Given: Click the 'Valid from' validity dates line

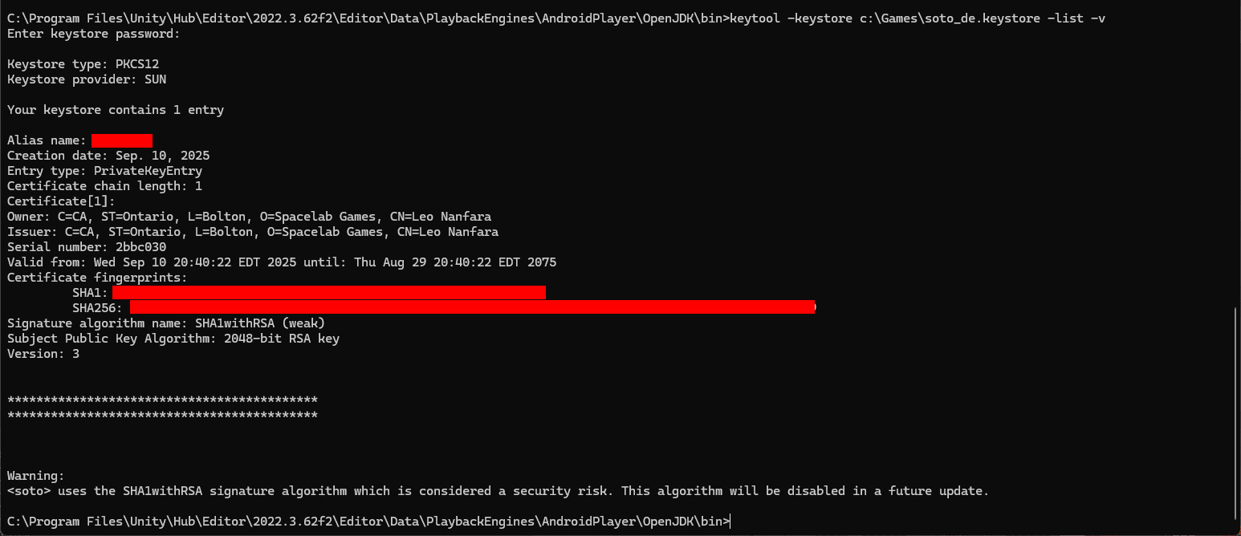Looking at the screenshot, I should tap(281, 262).
